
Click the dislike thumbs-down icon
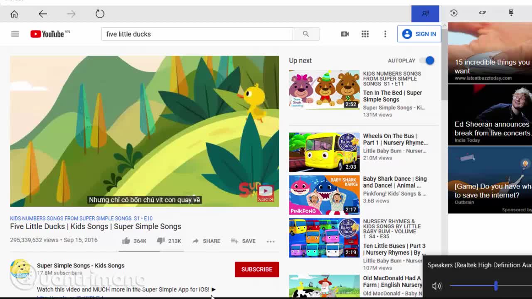point(161,241)
